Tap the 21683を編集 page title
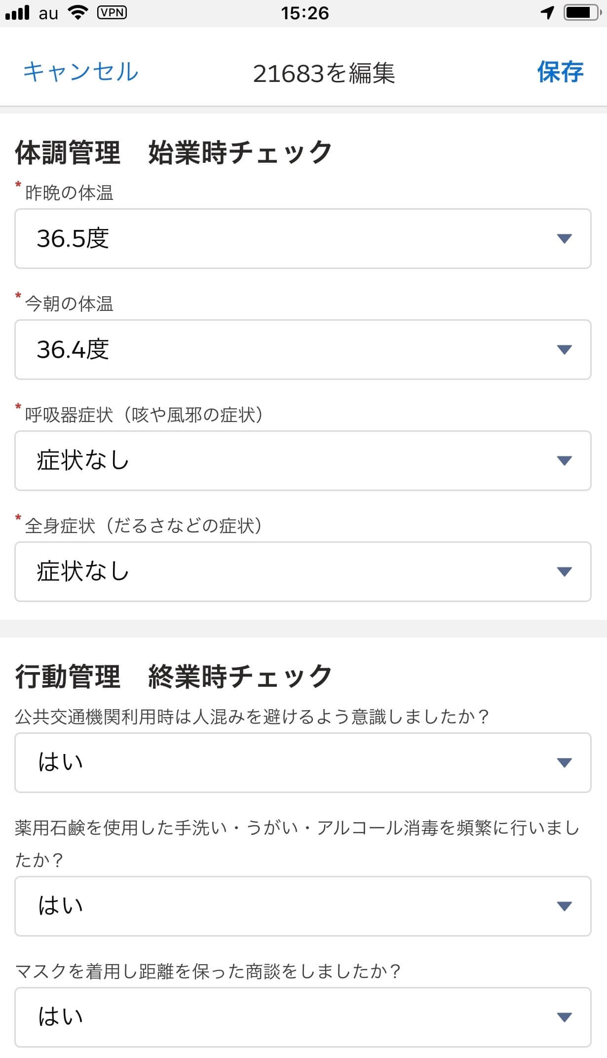 [x=324, y=74]
